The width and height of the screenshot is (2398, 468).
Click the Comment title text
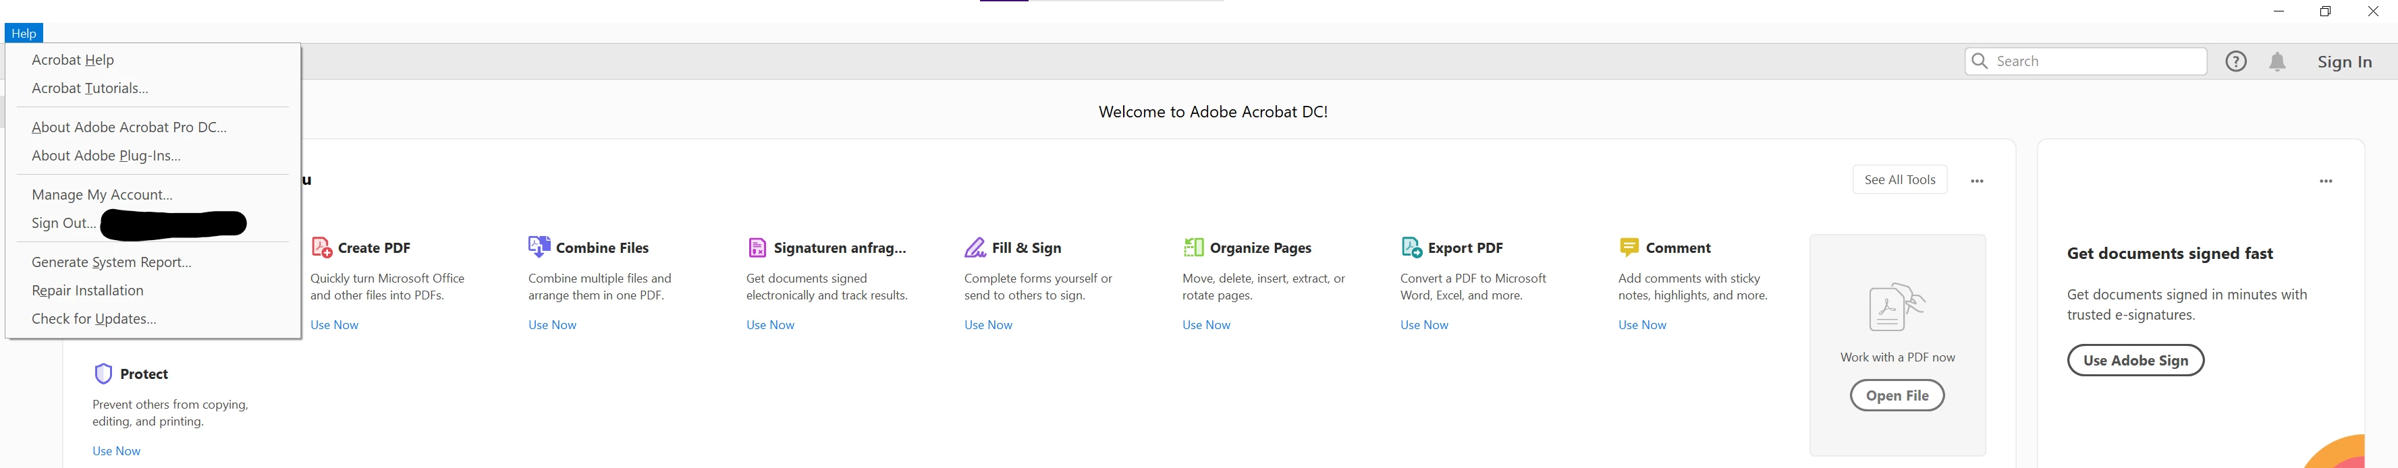pyautogui.click(x=1679, y=247)
